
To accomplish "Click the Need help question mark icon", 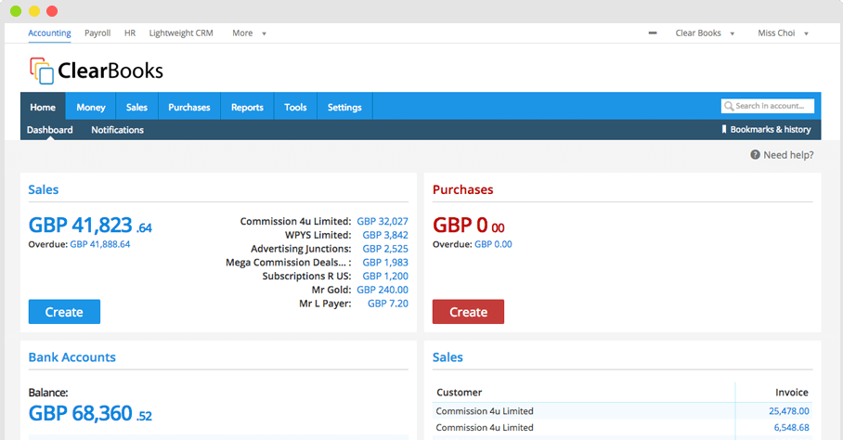I will click(755, 155).
